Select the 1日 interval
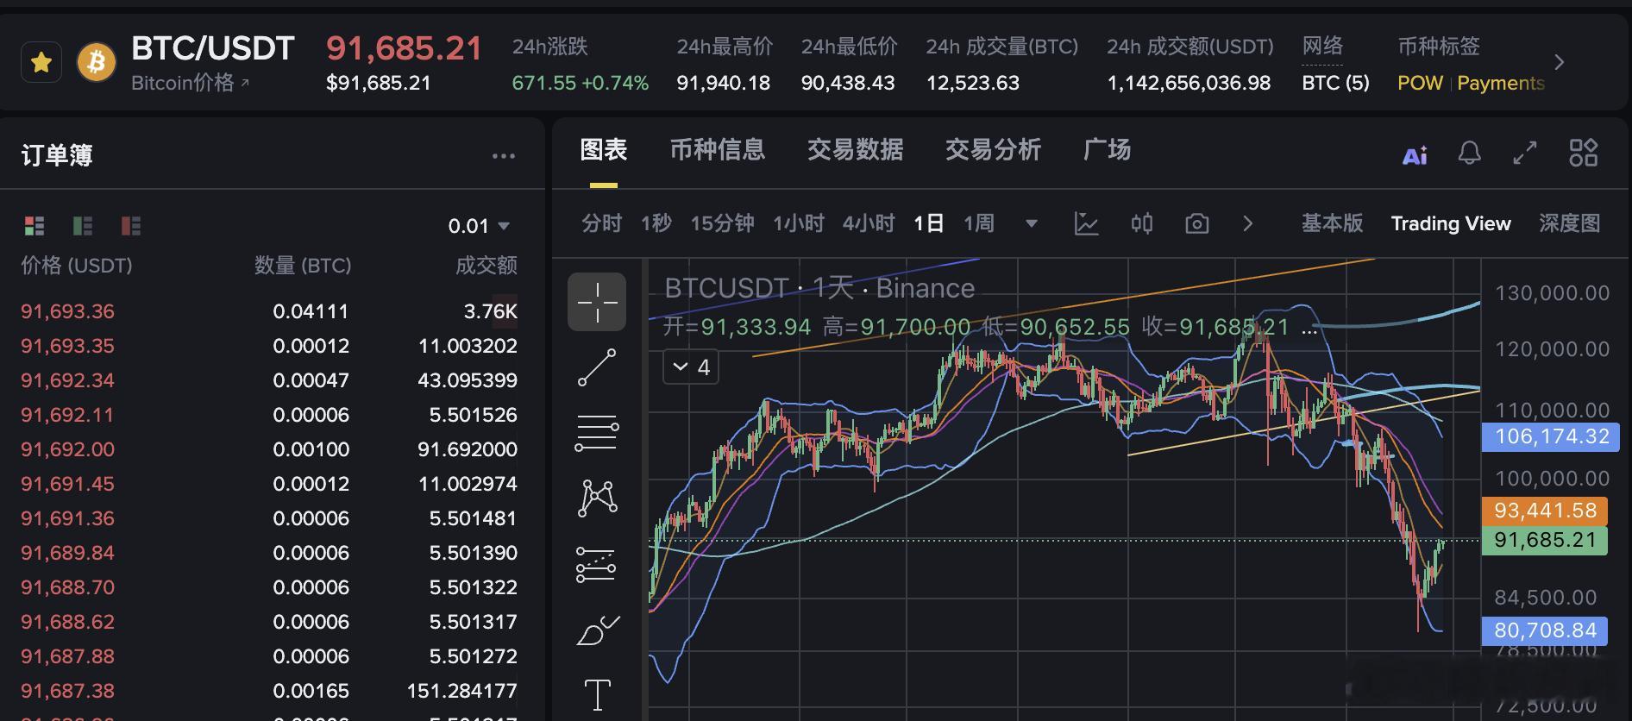The image size is (1632, 721). pyautogui.click(x=929, y=223)
